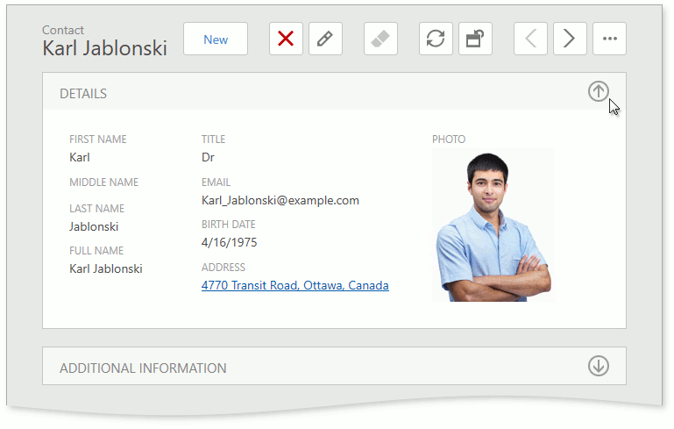The width and height of the screenshot is (674, 429).
Task: Click the birth date 4/16/1975
Action: tap(229, 242)
